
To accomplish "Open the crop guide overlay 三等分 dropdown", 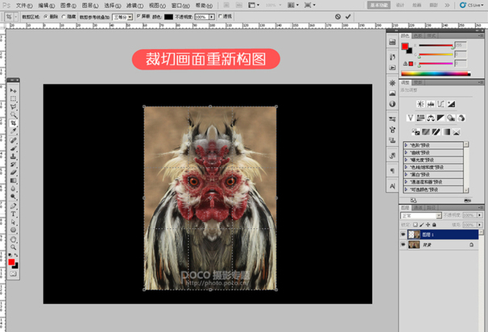I will 123,15.
